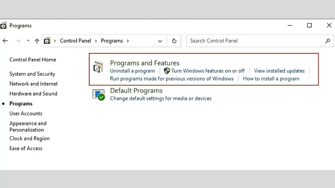Click the Control Panel icon in address bar

click(x=47, y=41)
